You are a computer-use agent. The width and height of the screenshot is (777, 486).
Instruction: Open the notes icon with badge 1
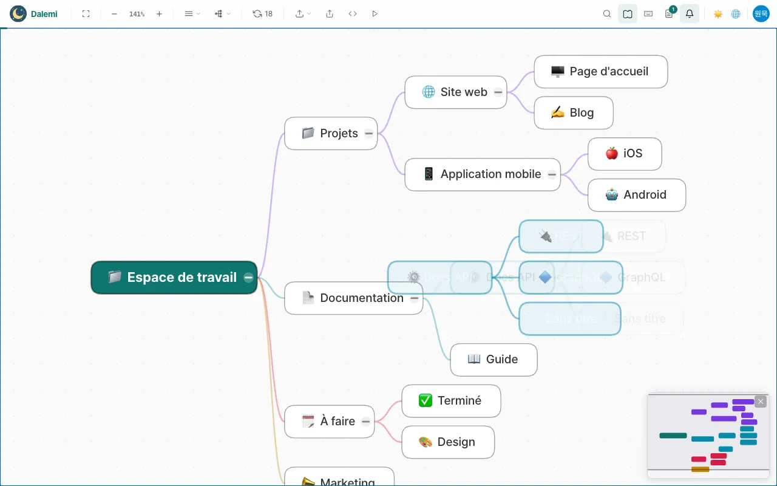tap(669, 13)
